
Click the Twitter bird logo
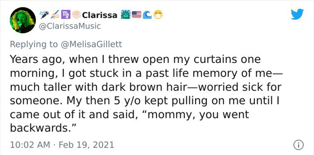pos(297,14)
